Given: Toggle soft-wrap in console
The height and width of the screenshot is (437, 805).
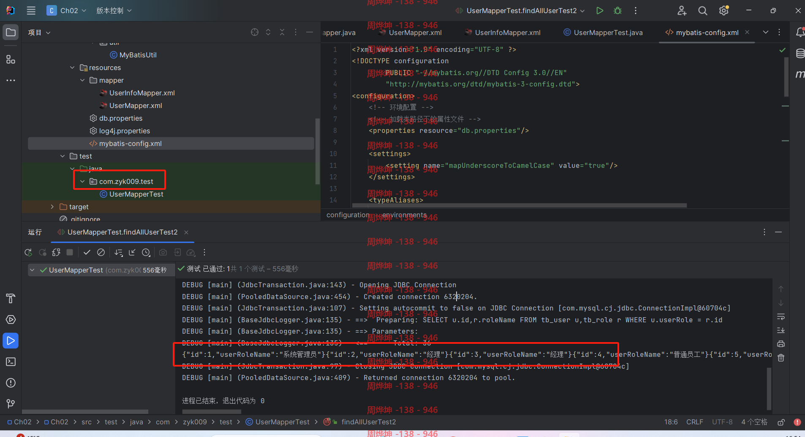Looking at the screenshot, I should (x=781, y=316).
